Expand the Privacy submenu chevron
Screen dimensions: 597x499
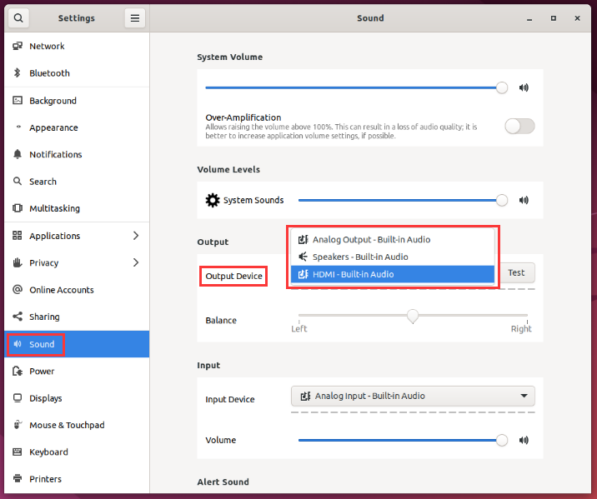pos(136,262)
